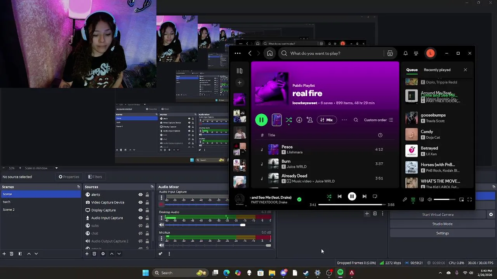The height and width of the screenshot is (279, 497).
Task: Open Friend Activity icon in Spotify
Action: click(x=416, y=53)
